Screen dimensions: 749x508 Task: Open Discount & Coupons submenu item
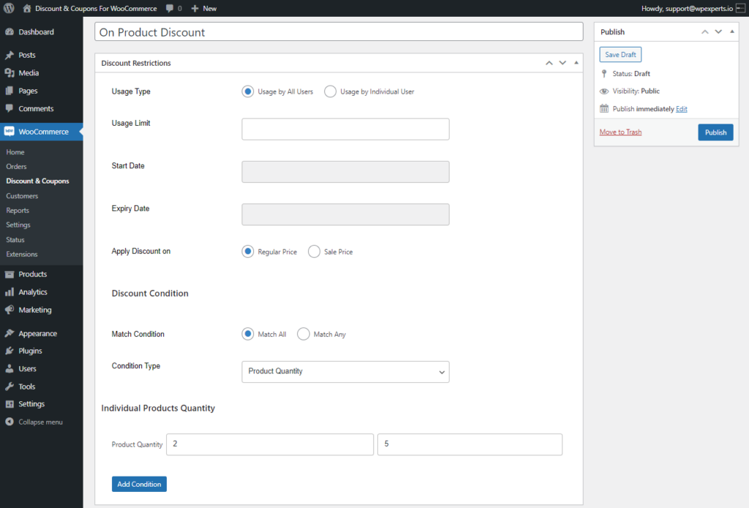[38, 181]
